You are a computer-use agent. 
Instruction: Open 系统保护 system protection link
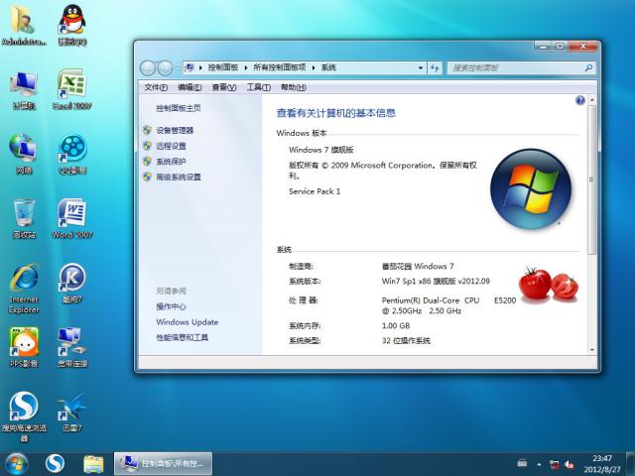(172, 162)
